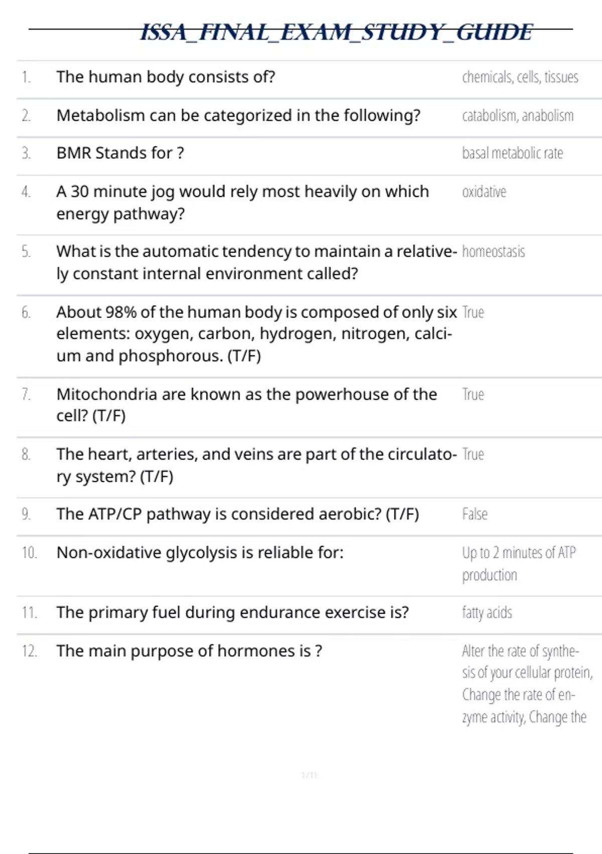Click the 'False' answer text
This screenshot has width=602, height=854.
coord(475,514)
